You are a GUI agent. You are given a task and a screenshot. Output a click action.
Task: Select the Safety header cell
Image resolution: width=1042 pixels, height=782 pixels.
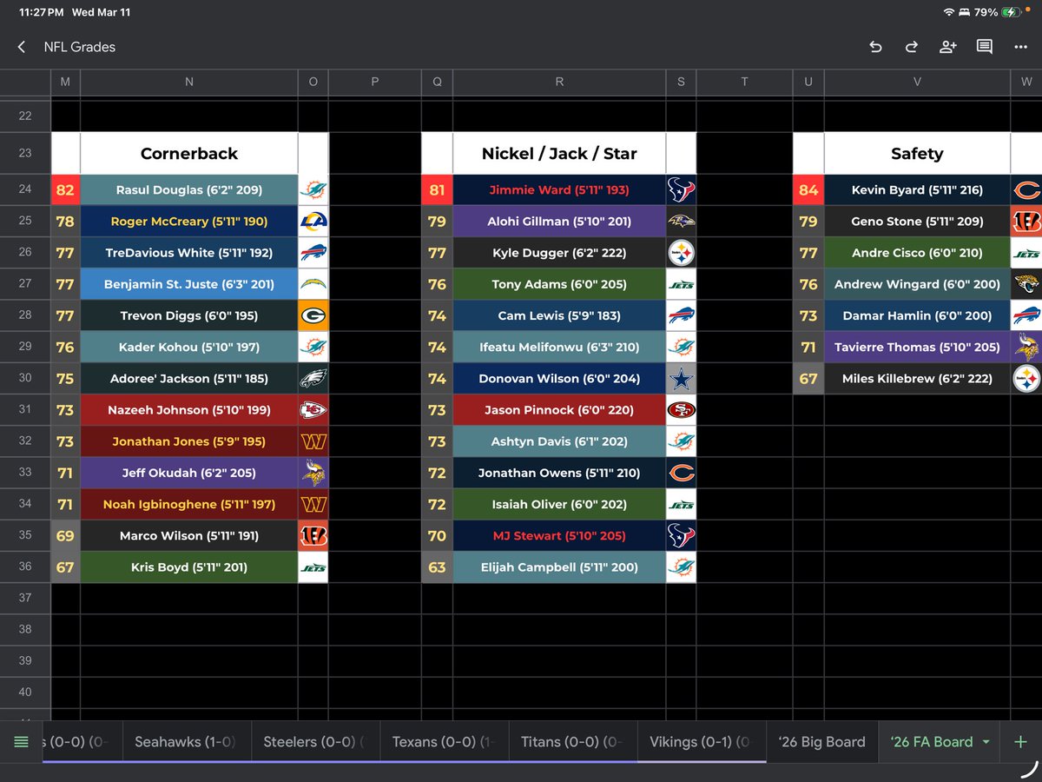(917, 154)
